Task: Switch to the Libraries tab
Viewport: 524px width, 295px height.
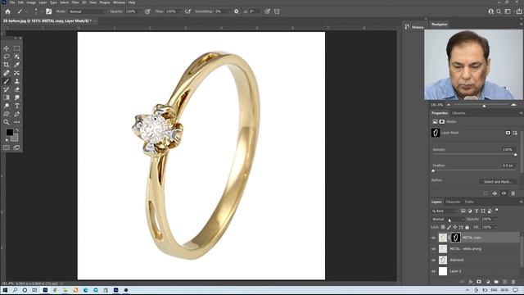Action: click(x=458, y=113)
